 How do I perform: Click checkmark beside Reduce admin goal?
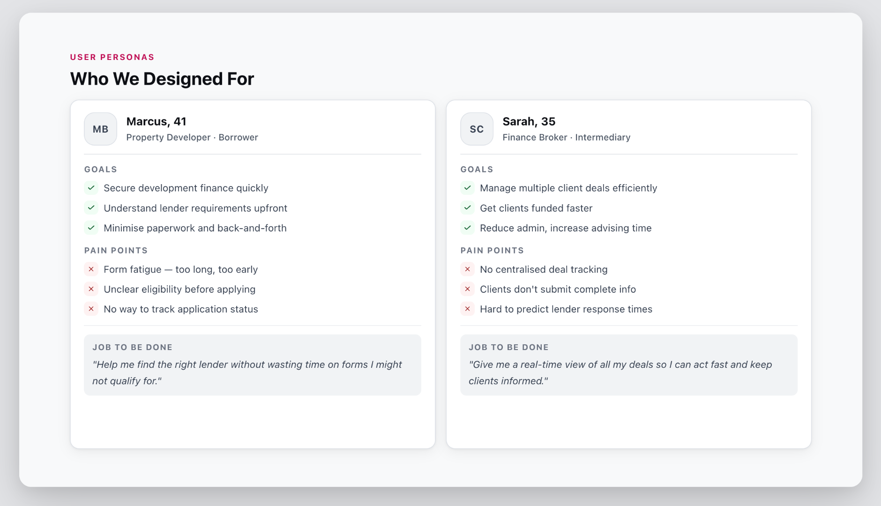pyautogui.click(x=468, y=228)
